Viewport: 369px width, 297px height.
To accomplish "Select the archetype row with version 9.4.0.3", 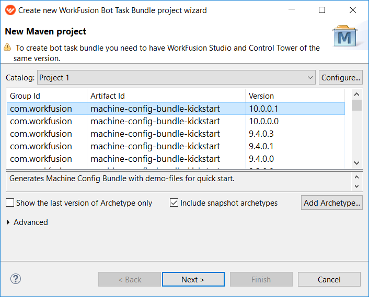I will point(176,134).
